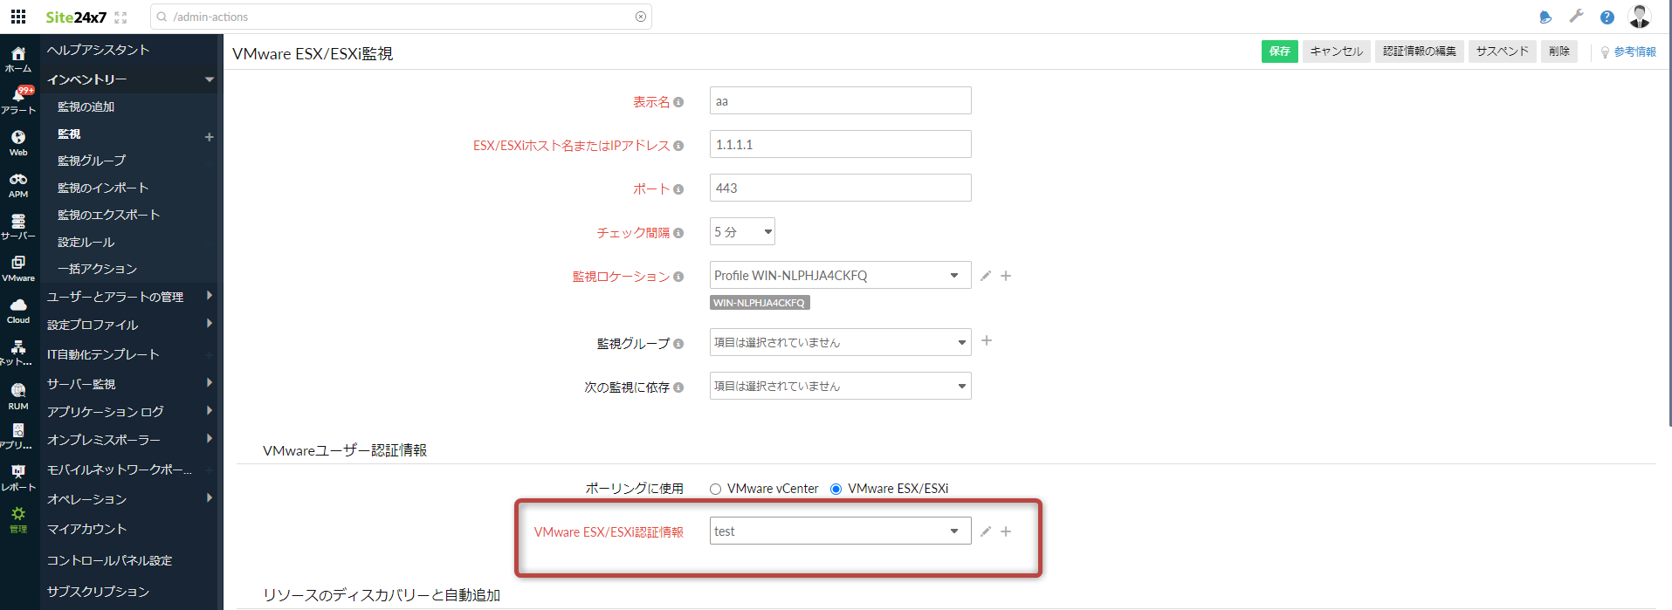
Task: Open 監視のエクスポート menu item
Action: (108, 215)
